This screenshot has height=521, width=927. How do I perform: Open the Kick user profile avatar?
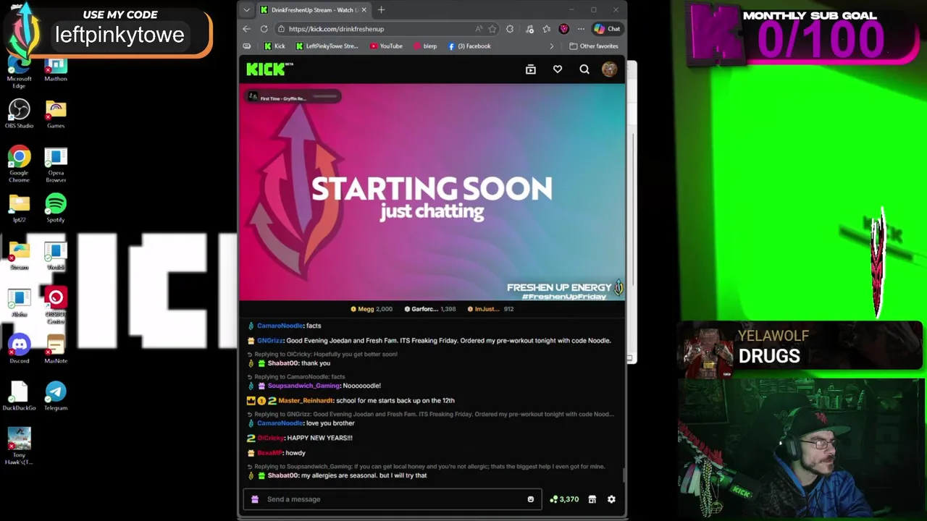(610, 69)
